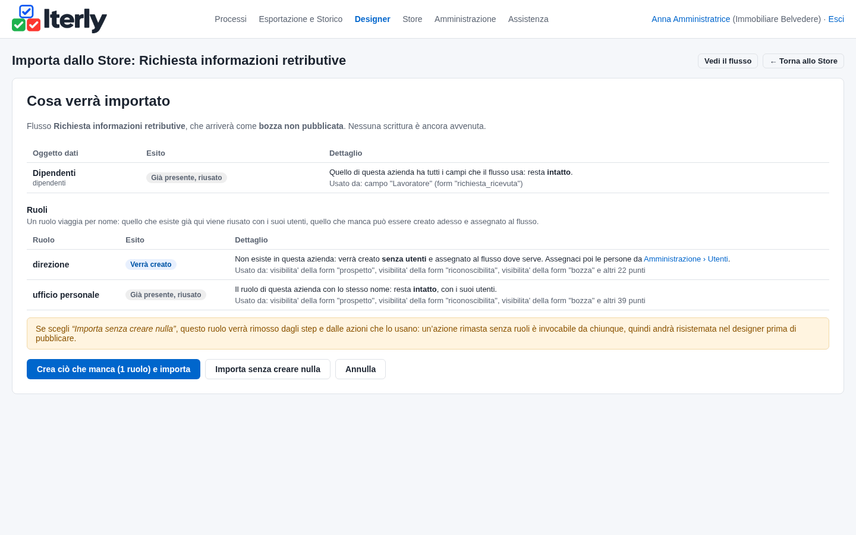Viewport: 856px width, 535px height.
Task: Click the Già presente badge for ufficio personale
Action: (166, 295)
